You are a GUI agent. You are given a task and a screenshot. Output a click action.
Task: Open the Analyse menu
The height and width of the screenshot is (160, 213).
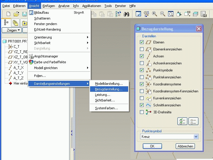(x=64, y=6)
